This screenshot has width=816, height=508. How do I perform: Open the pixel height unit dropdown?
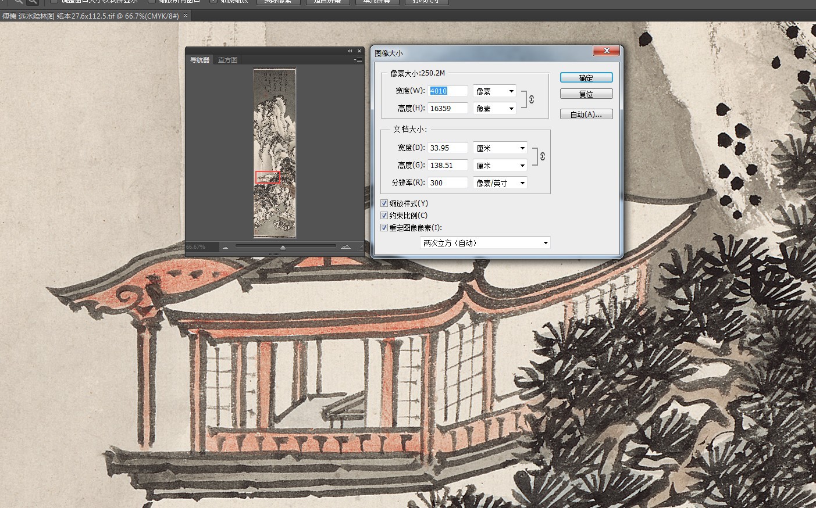click(494, 109)
